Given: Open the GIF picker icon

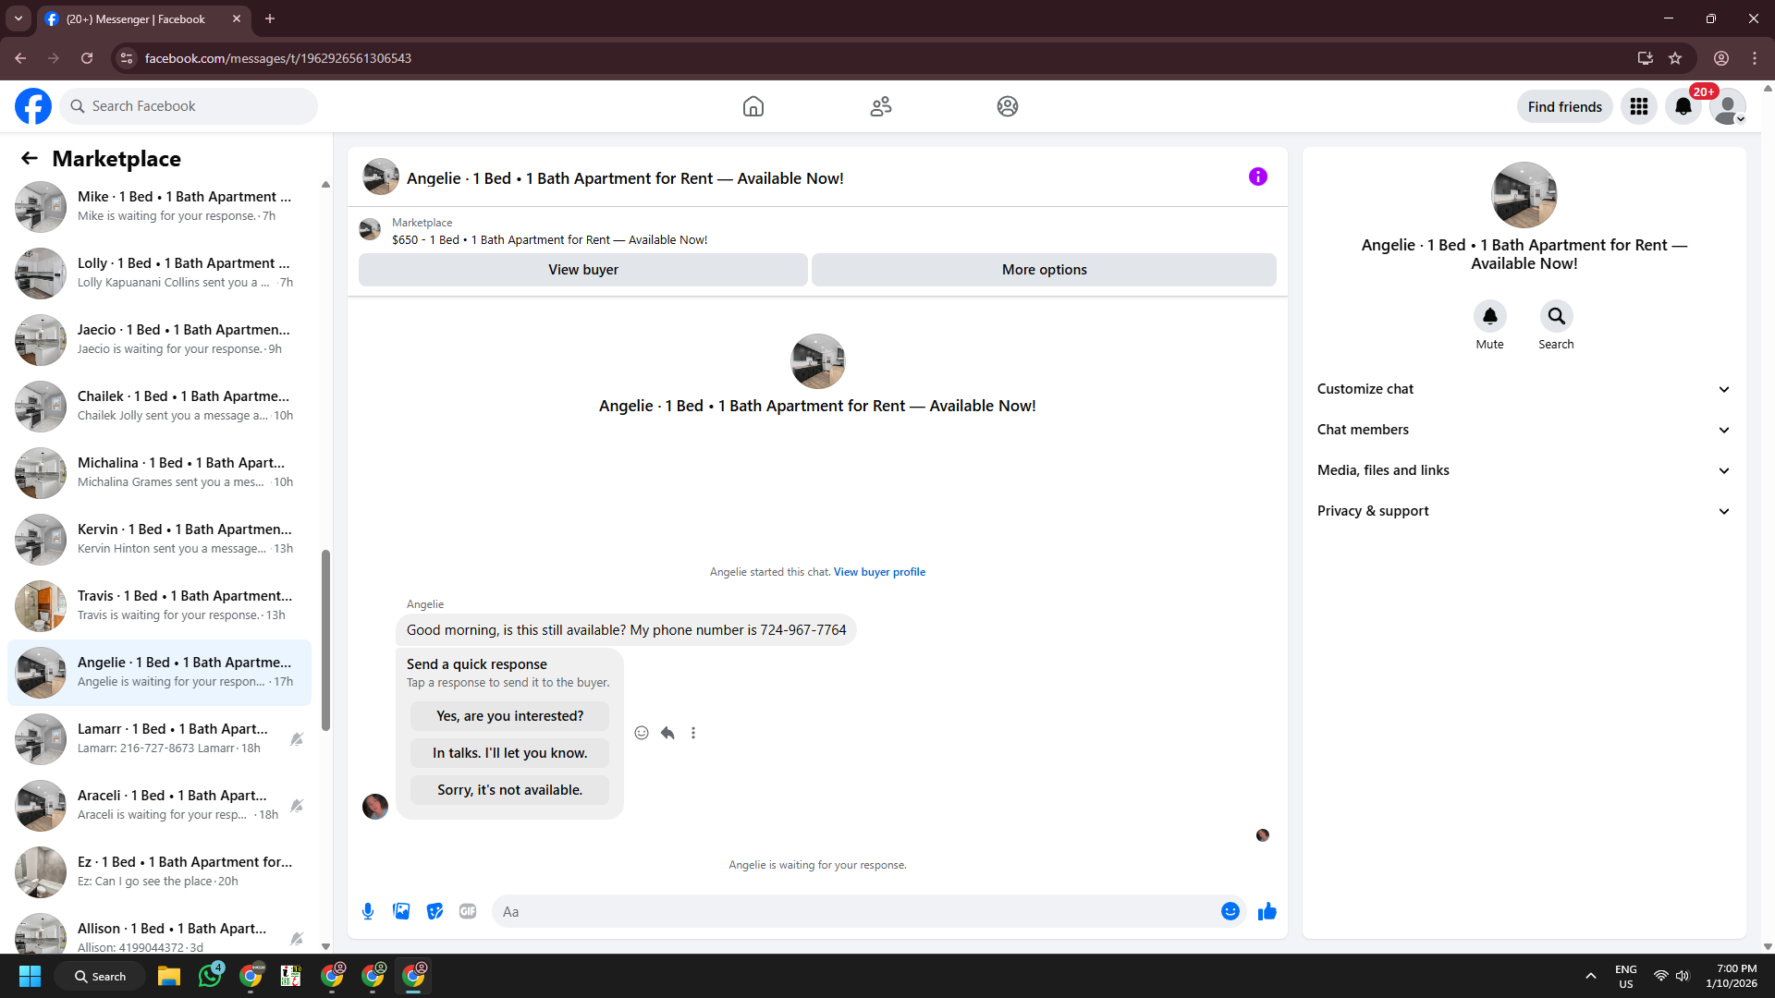Looking at the screenshot, I should click(x=468, y=911).
